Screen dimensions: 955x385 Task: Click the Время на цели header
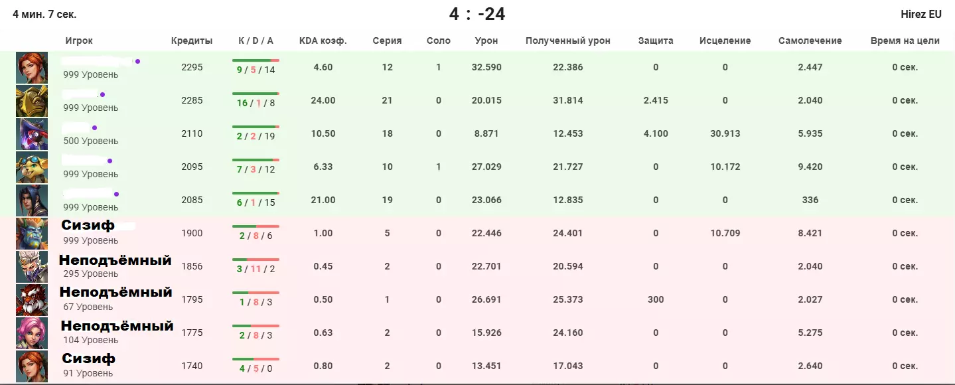[x=905, y=40]
